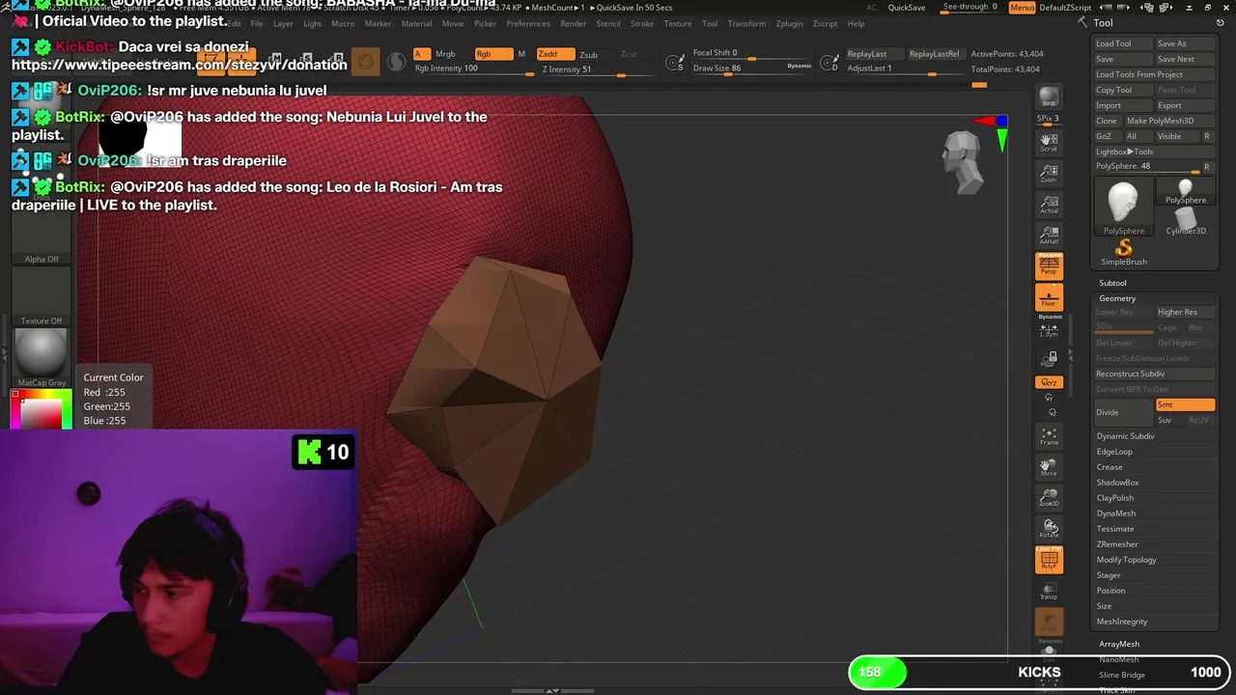Pick a color in the color picker square

(42, 413)
